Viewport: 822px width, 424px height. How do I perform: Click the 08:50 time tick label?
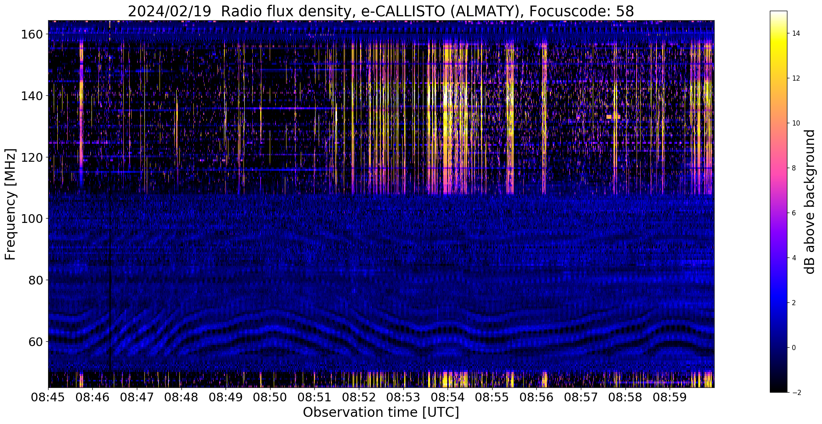tap(270, 398)
